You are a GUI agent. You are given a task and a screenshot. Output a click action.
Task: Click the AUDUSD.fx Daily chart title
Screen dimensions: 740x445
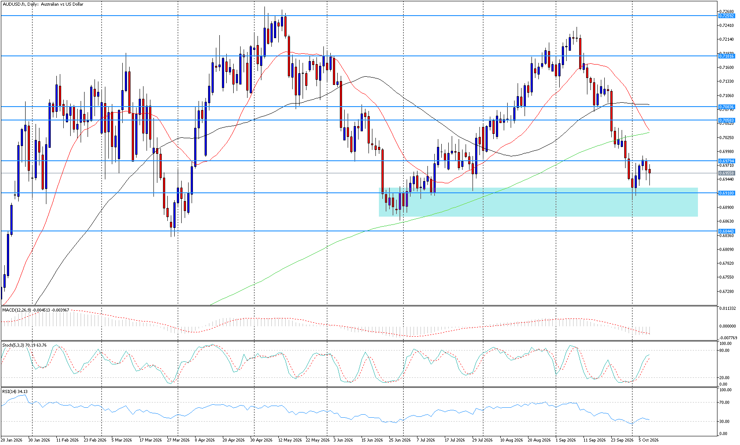click(x=43, y=4)
